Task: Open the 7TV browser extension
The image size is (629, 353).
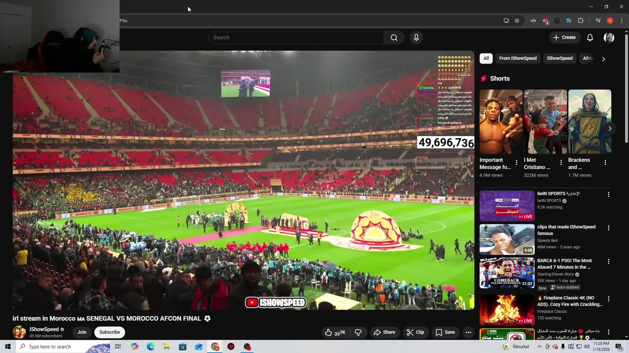Action: click(x=569, y=21)
